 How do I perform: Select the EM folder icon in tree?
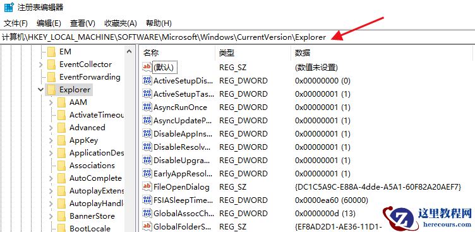52,52
